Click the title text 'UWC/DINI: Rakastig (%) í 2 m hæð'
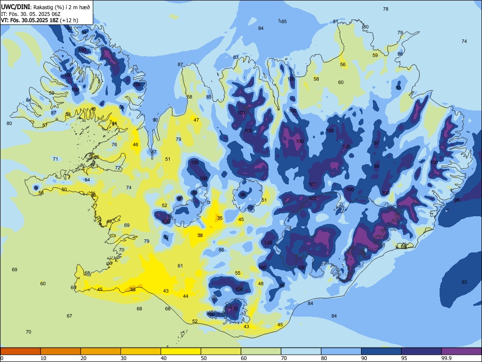The image size is (482, 362). pos(45,7)
